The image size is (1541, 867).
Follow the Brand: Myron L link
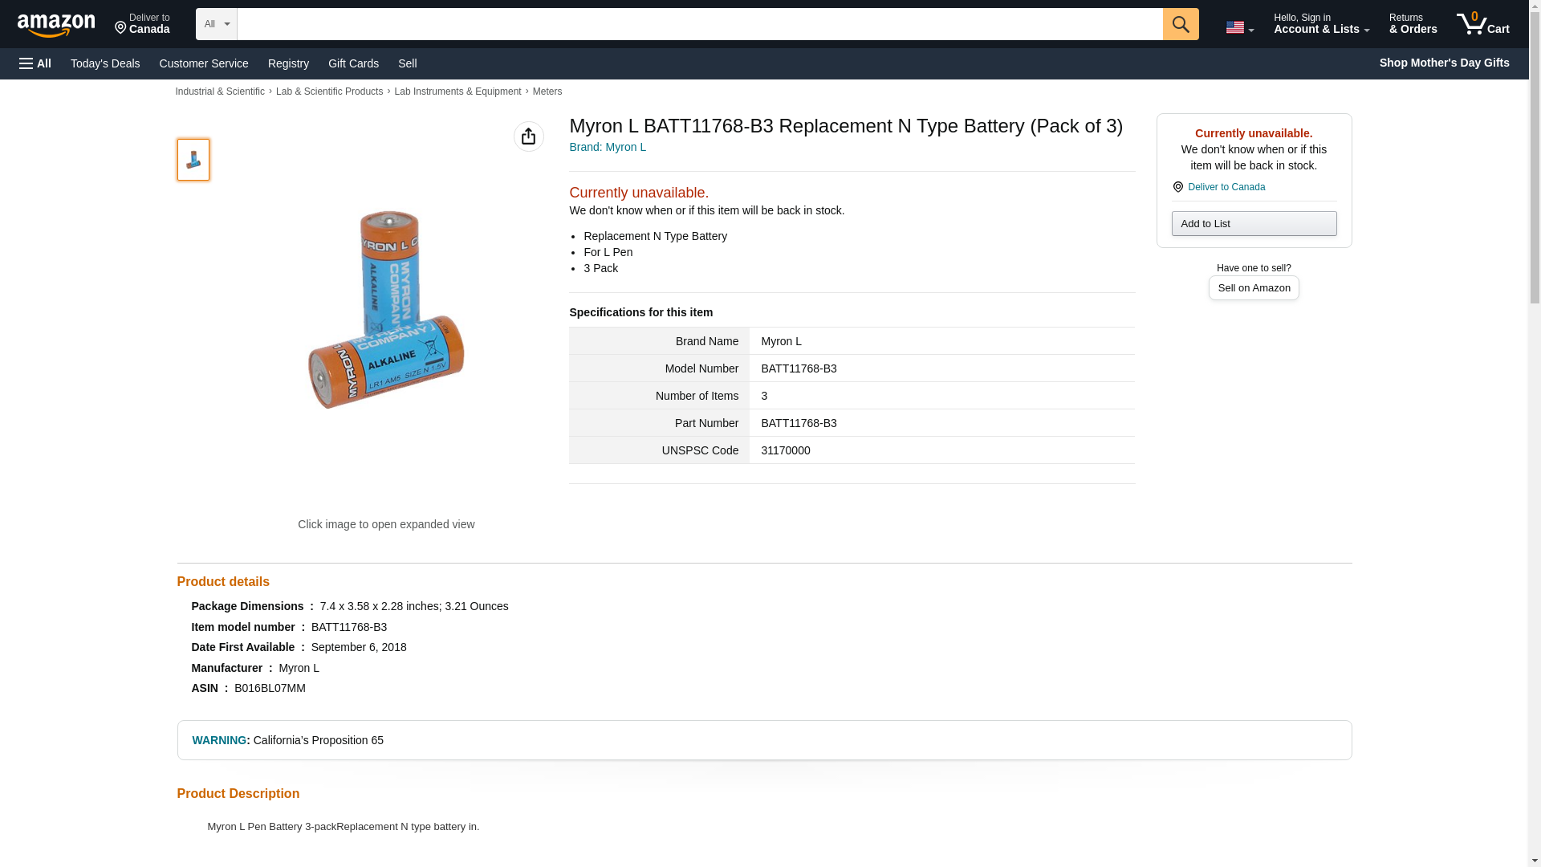(x=607, y=147)
